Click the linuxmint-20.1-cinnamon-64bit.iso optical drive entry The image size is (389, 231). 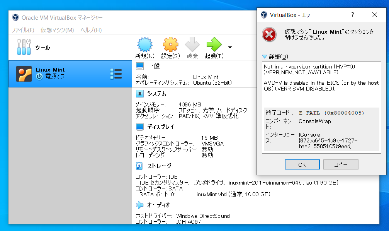click(266, 183)
